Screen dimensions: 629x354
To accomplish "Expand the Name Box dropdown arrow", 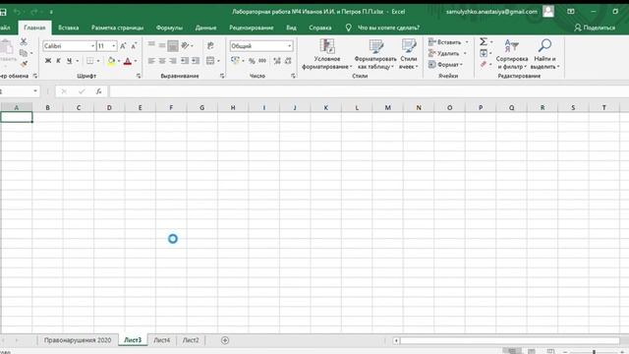I will pos(35,91).
